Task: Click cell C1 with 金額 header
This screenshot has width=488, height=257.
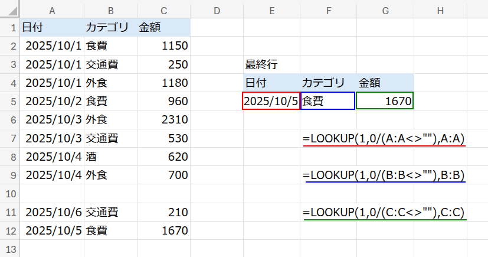Action: point(163,27)
